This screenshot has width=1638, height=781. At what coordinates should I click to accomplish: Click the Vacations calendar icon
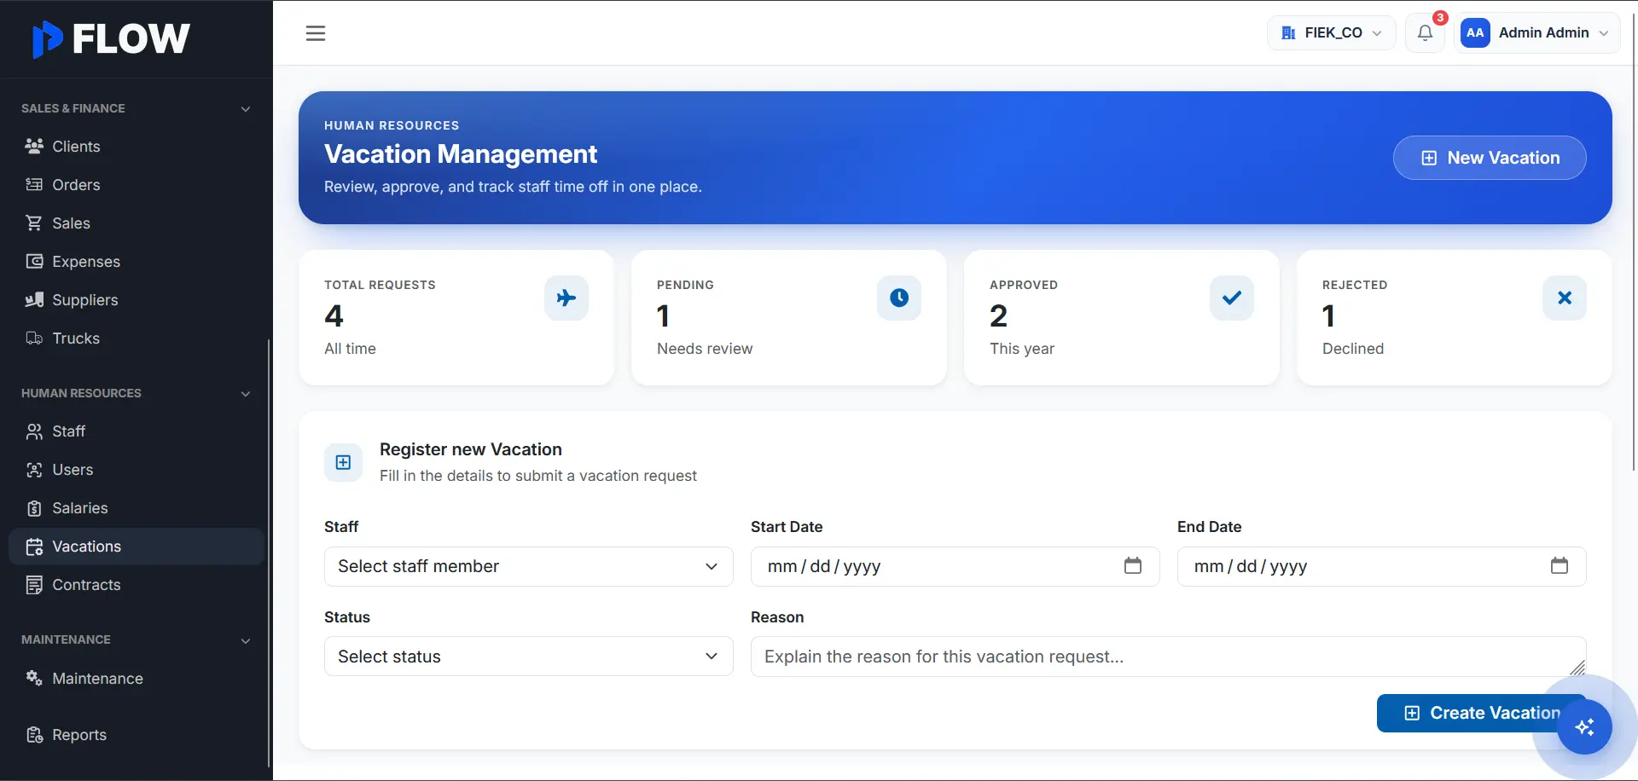pos(34,547)
